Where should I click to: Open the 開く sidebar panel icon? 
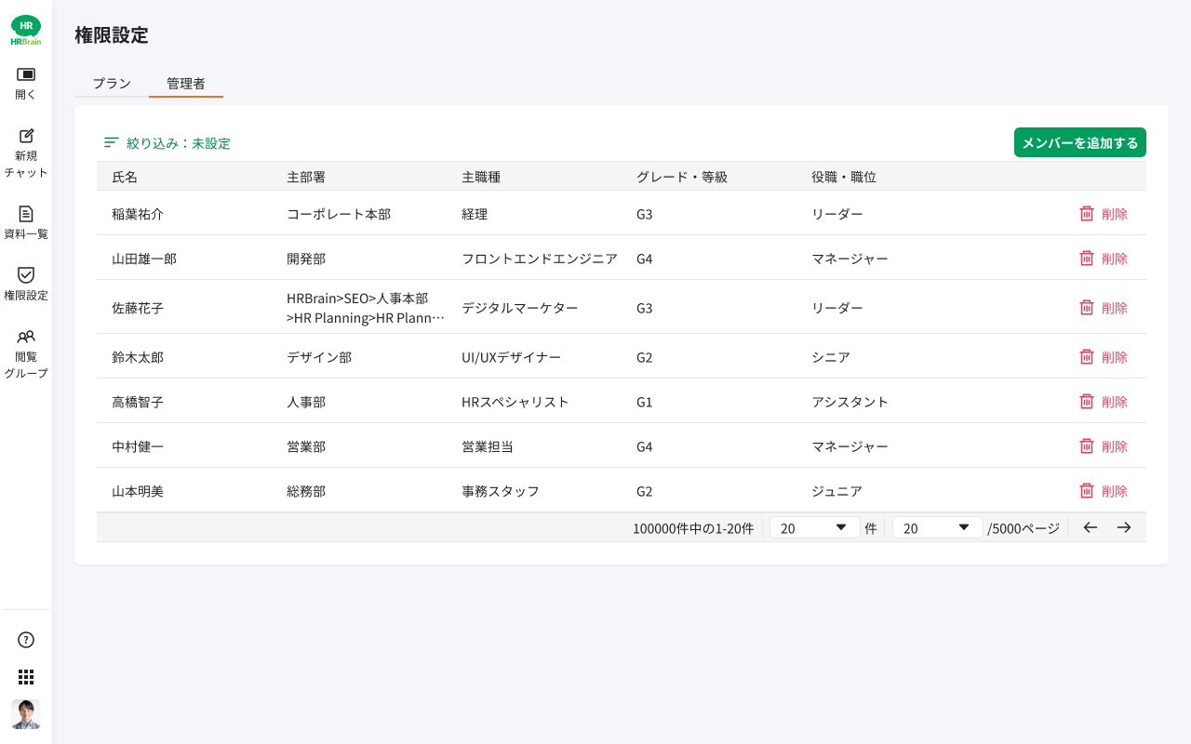26,74
